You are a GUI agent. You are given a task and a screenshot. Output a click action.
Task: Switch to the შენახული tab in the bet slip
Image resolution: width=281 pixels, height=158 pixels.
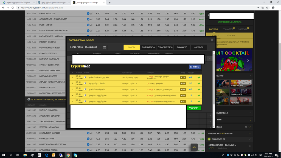(228, 29)
